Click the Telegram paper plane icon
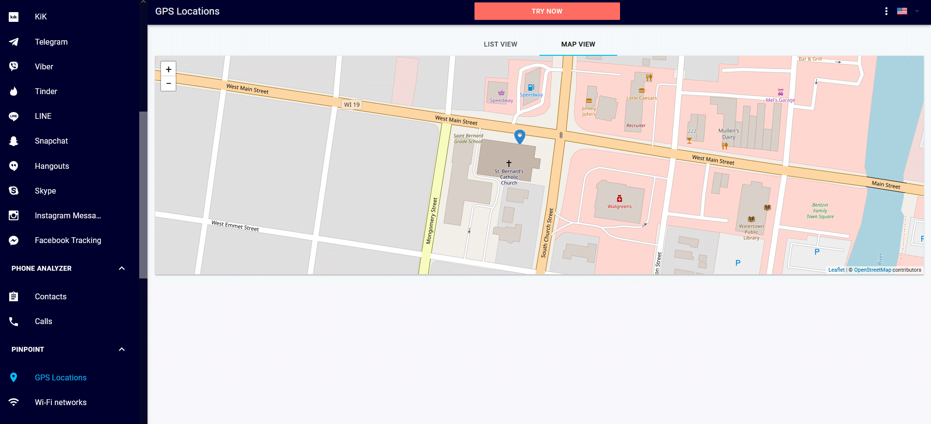Screen dimensions: 931x424 click(x=14, y=42)
